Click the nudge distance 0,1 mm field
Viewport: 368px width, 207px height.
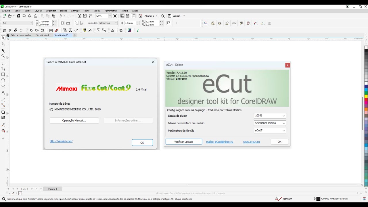click(130, 23)
